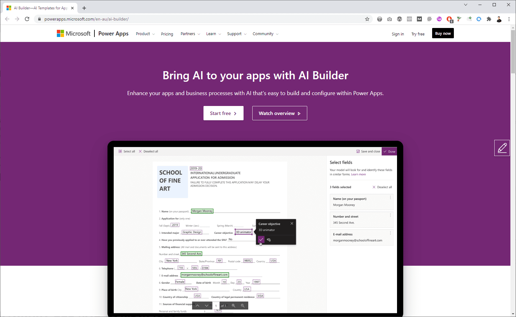Click the browser forward arrow
Viewport: 516px width, 317px height.
(17, 19)
